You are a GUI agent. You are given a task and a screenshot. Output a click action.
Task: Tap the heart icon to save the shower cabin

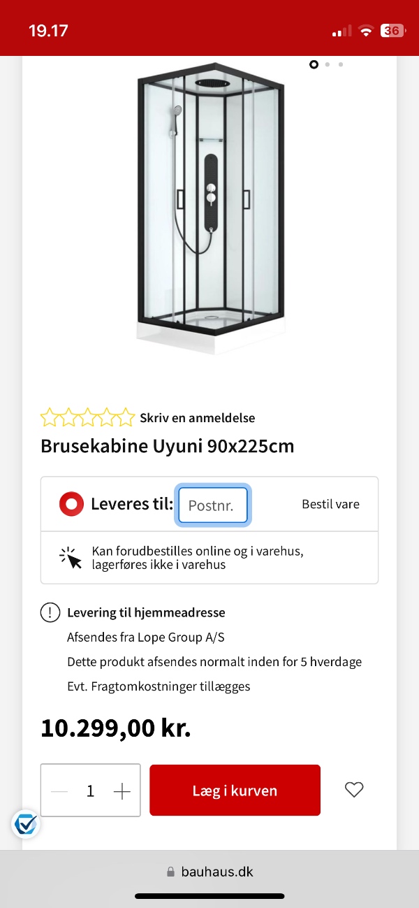click(354, 789)
